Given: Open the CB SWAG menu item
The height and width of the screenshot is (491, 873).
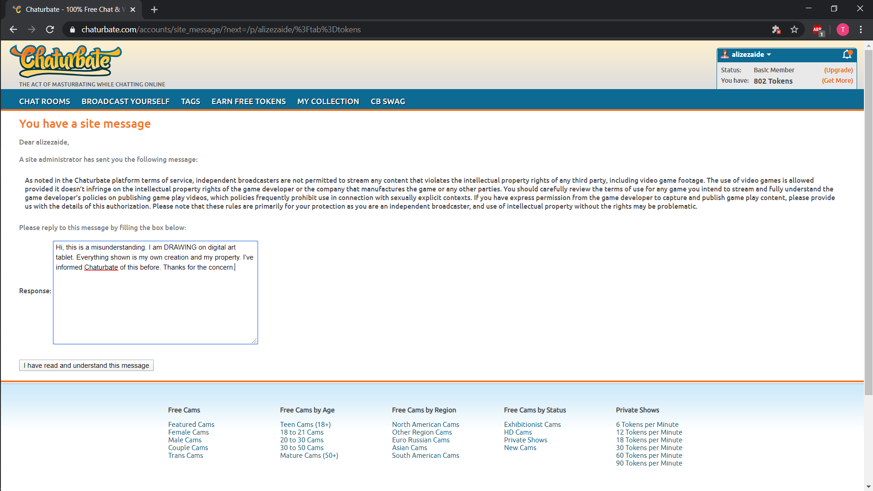Looking at the screenshot, I should (x=388, y=101).
